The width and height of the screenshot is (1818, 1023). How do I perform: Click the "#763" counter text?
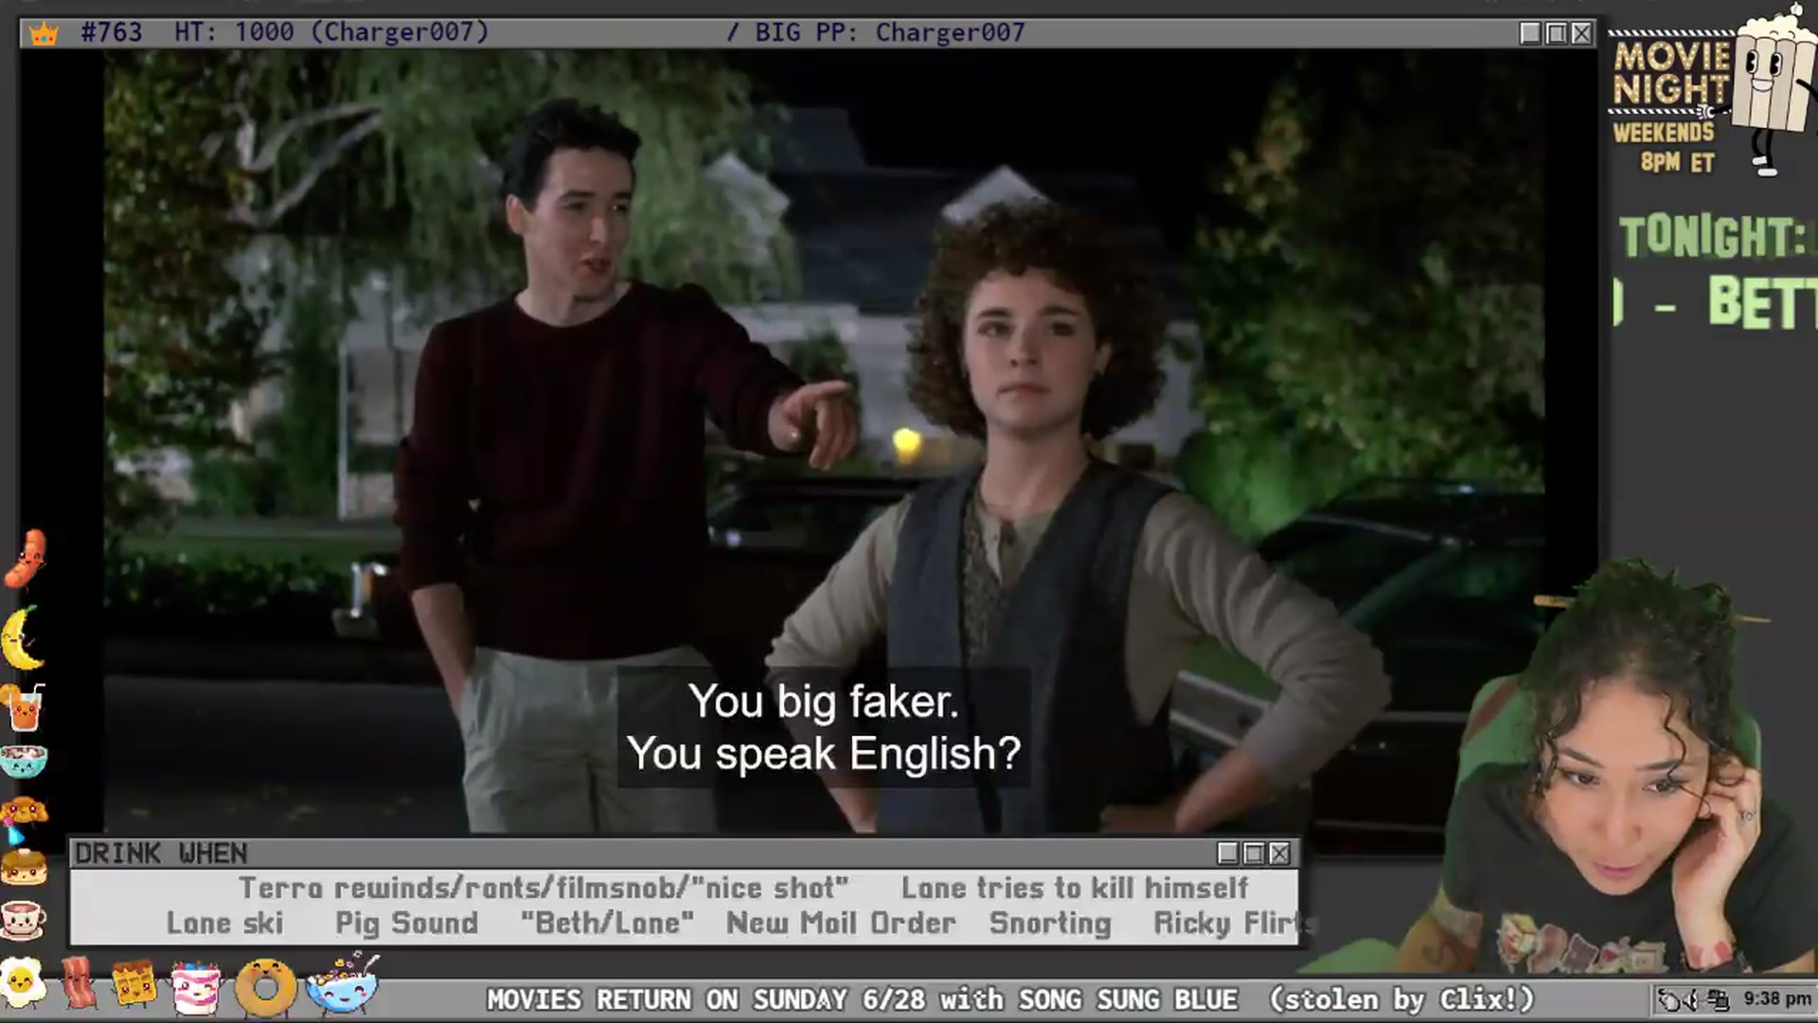tap(112, 33)
